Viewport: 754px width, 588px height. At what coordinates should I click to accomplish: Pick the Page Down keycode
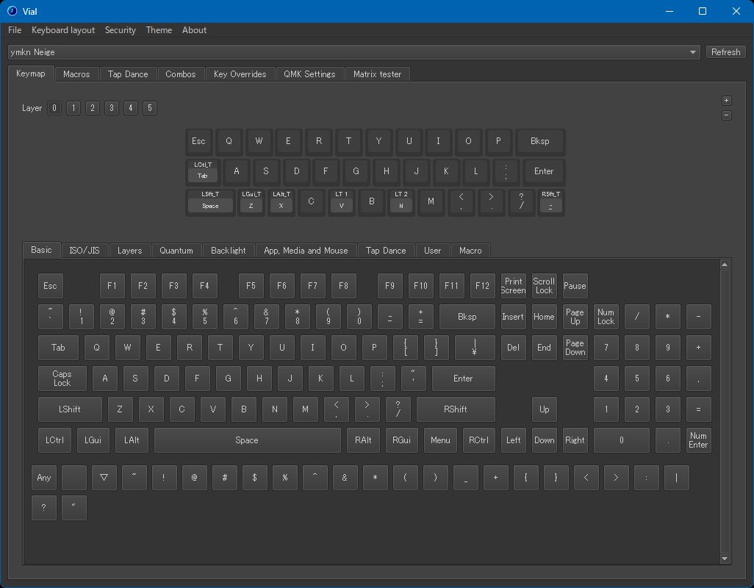coord(575,347)
